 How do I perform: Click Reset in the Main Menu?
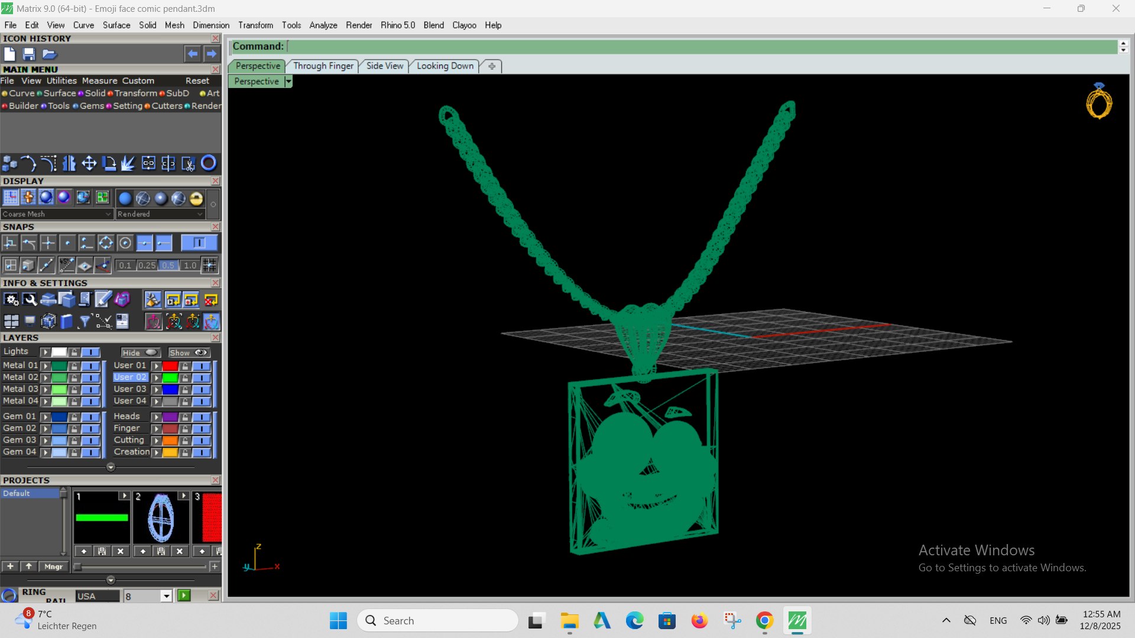tap(197, 81)
